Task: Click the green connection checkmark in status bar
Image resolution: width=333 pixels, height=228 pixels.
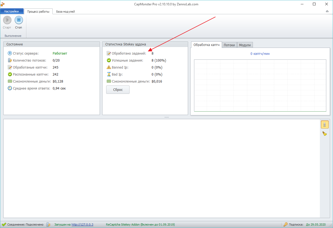Action: (4, 224)
